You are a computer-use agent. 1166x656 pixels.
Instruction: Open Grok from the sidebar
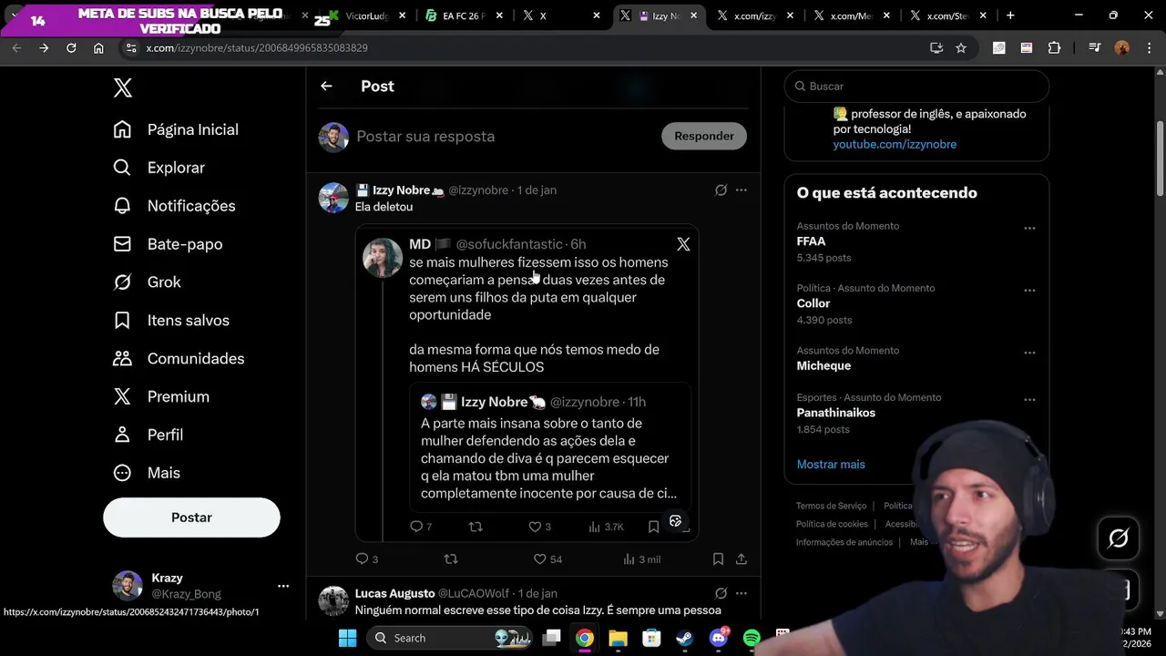point(147,282)
